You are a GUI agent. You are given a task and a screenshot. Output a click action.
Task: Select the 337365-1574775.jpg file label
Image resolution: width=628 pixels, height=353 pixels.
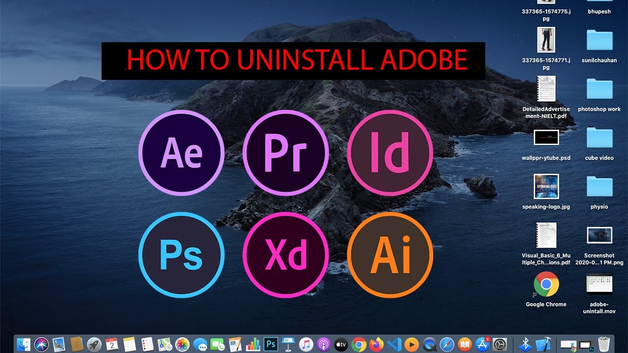click(546, 15)
